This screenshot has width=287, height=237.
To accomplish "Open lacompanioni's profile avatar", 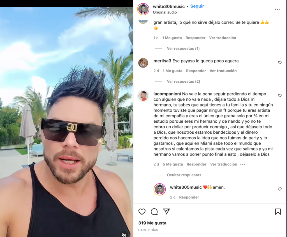I will [143, 96].
